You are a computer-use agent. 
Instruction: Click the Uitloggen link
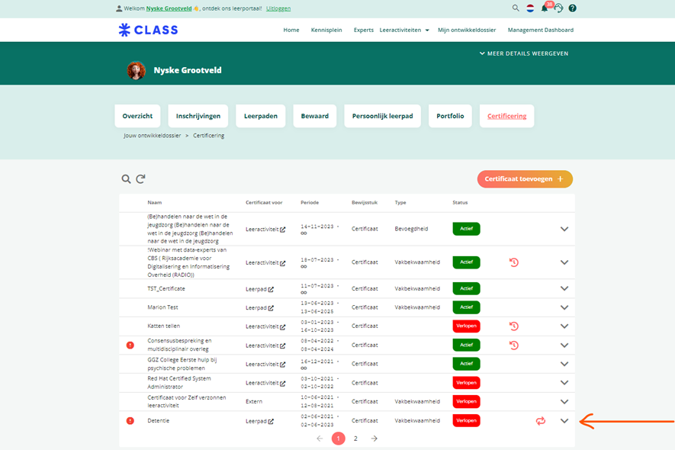(x=278, y=8)
